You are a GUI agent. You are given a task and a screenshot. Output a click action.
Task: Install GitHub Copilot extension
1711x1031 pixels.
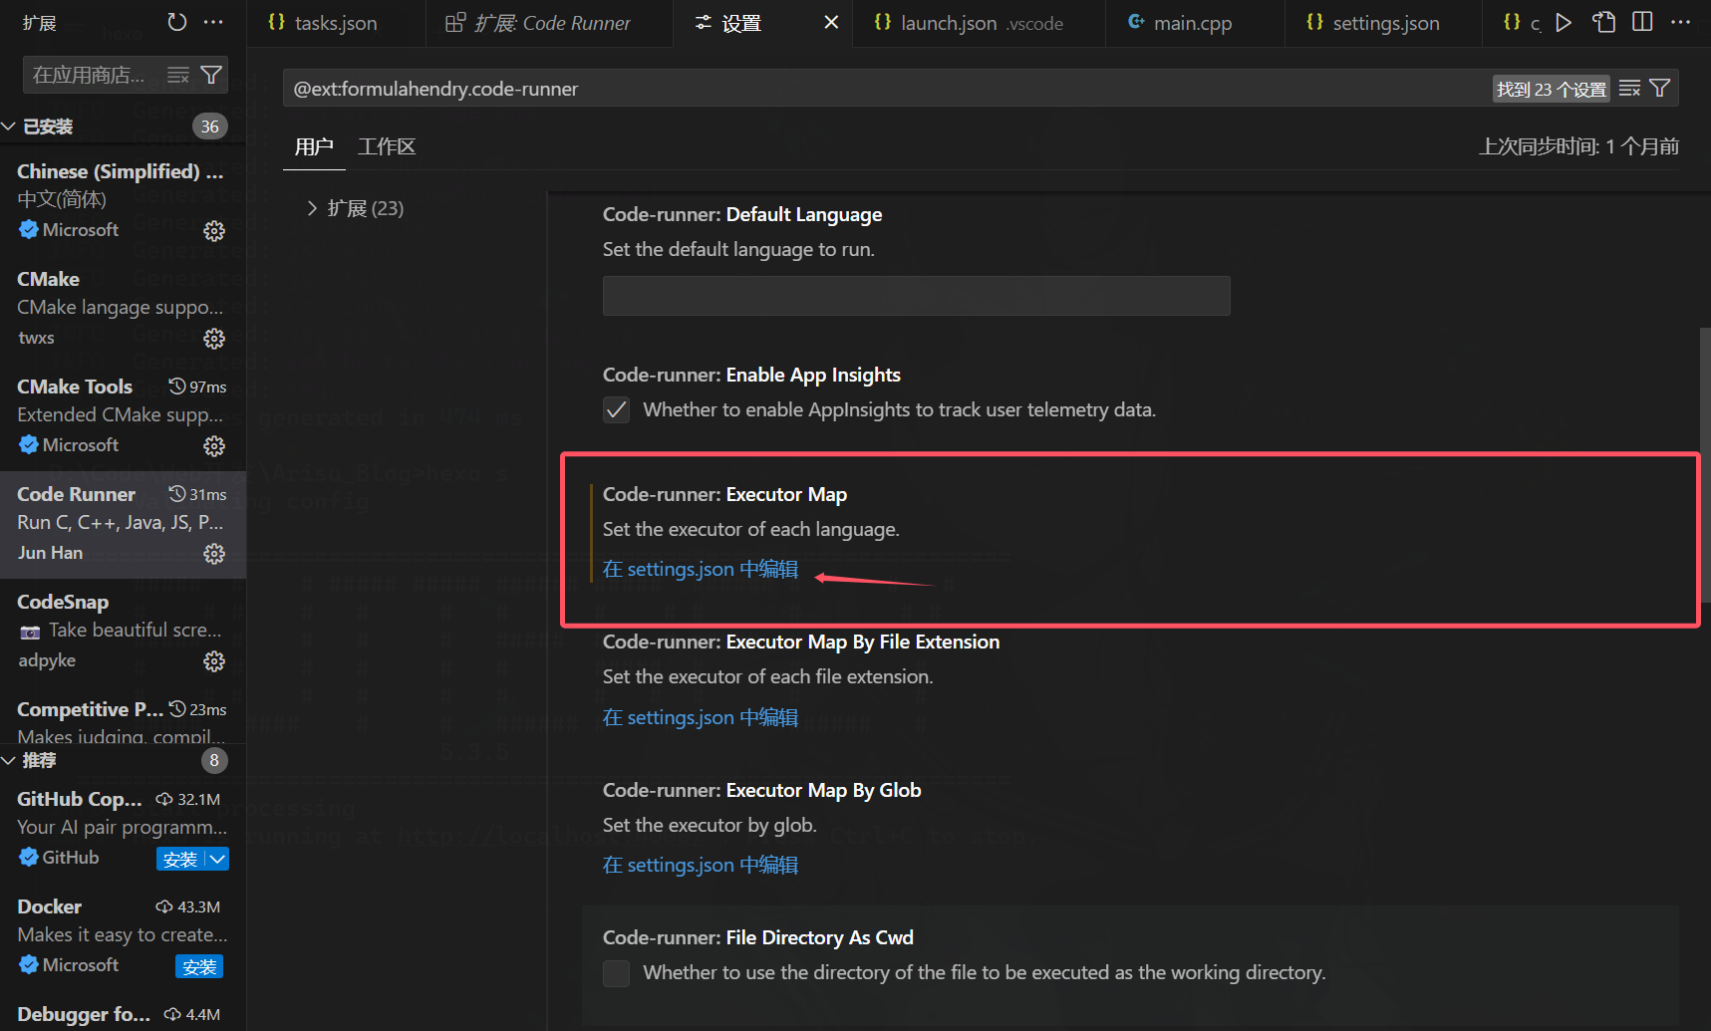tap(180, 859)
